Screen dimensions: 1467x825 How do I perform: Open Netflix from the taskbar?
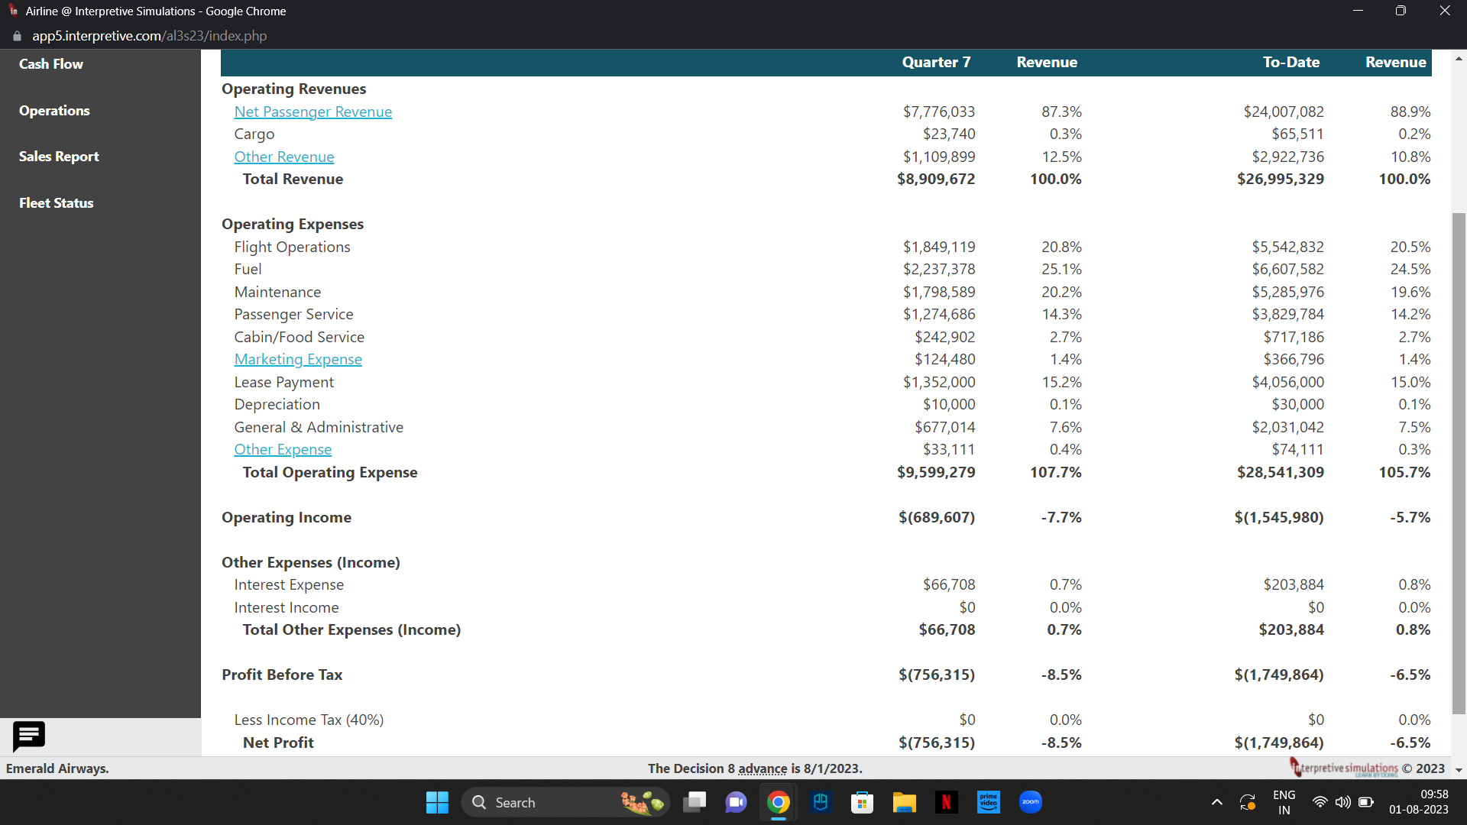pos(946,802)
